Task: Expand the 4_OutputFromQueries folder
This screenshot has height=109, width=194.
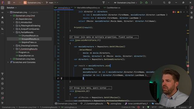Action: [x=14, y=29]
